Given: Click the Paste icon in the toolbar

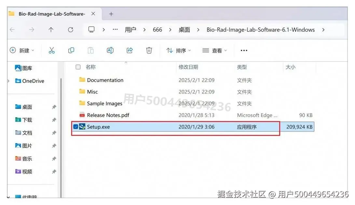Looking at the screenshot, I should 90,50.
